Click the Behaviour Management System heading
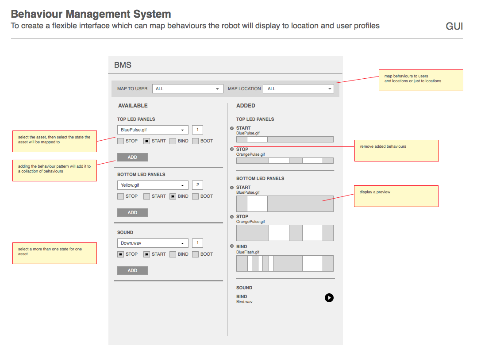The height and width of the screenshot is (361, 477). (x=91, y=14)
